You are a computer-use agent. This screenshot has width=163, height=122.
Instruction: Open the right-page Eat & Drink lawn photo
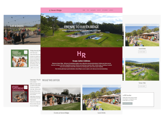click(142, 35)
